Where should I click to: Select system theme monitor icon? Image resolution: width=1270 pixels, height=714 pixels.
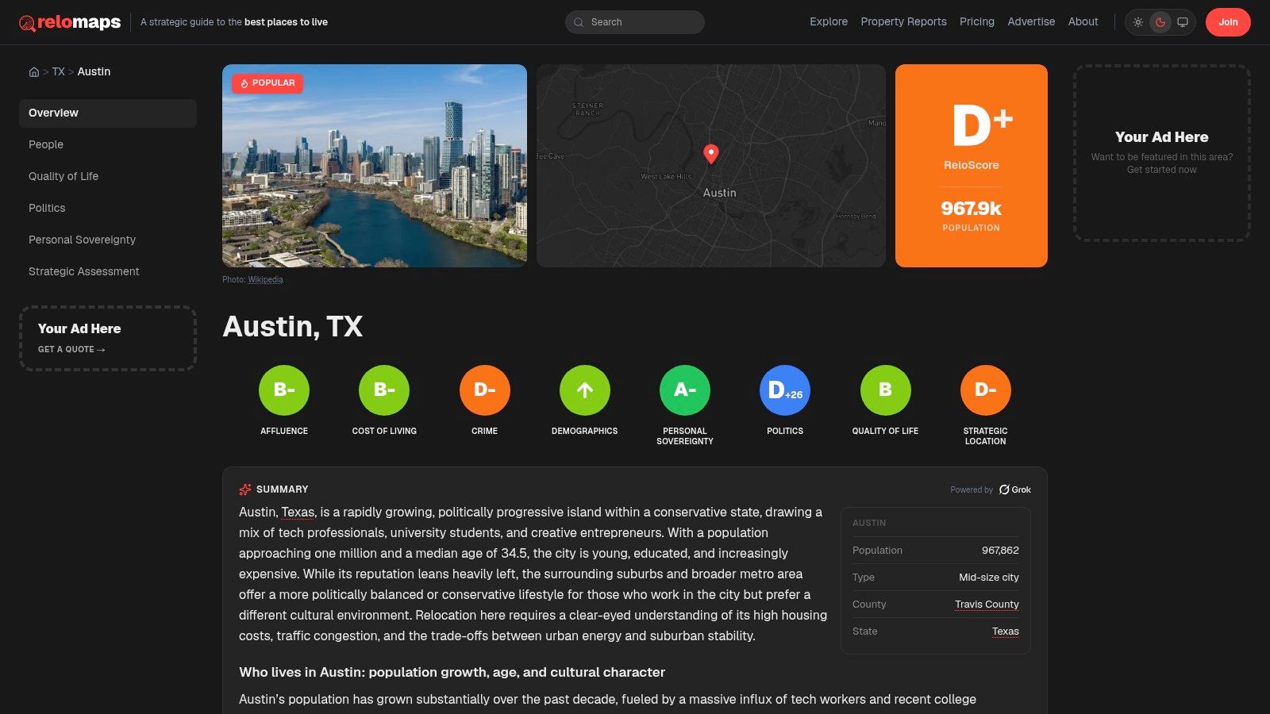coord(1183,22)
